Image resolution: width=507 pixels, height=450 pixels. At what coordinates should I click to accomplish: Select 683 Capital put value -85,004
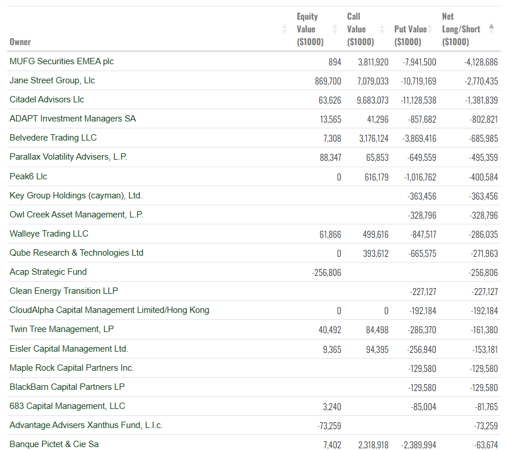click(x=423, y=407)
